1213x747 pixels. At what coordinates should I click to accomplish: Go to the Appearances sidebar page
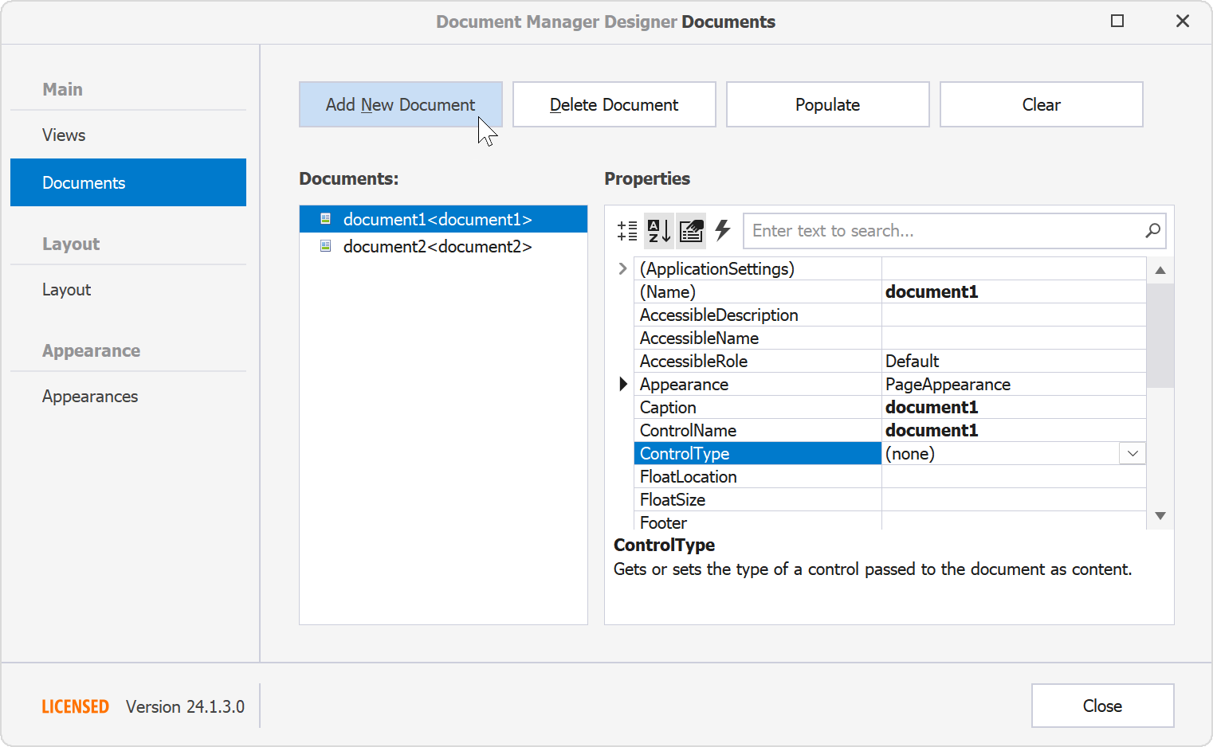click(x=90, y=397)
